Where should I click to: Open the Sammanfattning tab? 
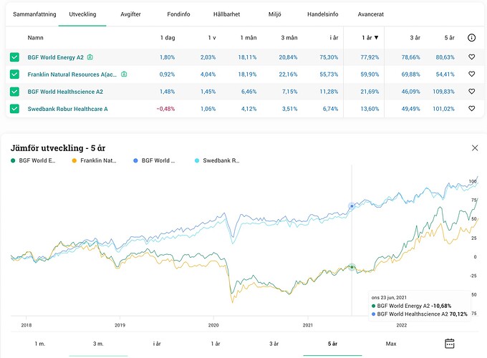coord(34,14)
